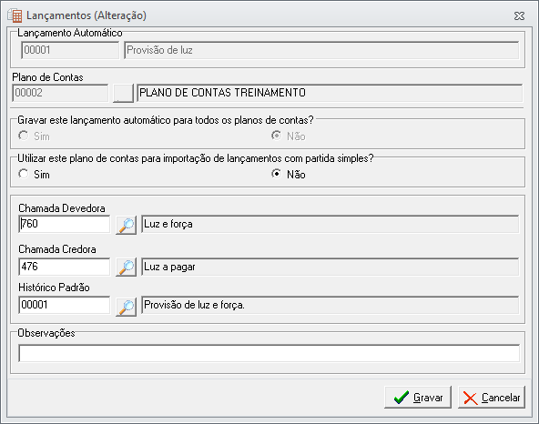539x424 pixels.
Task: Click the Chamada Credora search magnifier icon
Action: coord(127,267)
